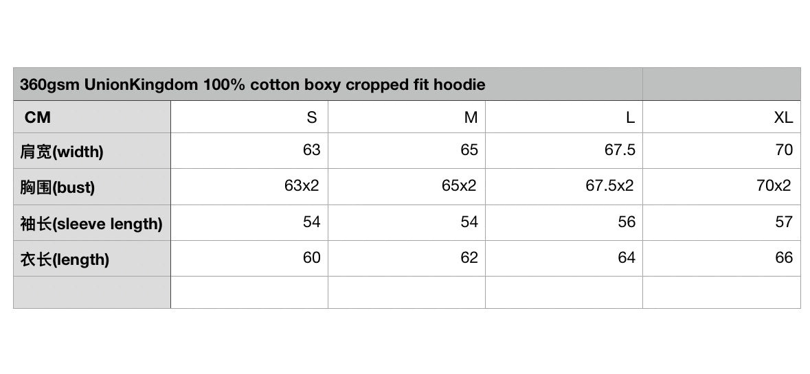Click the 袖长(sleeve length) row label

pyautogui.click(x=92, y=223)
